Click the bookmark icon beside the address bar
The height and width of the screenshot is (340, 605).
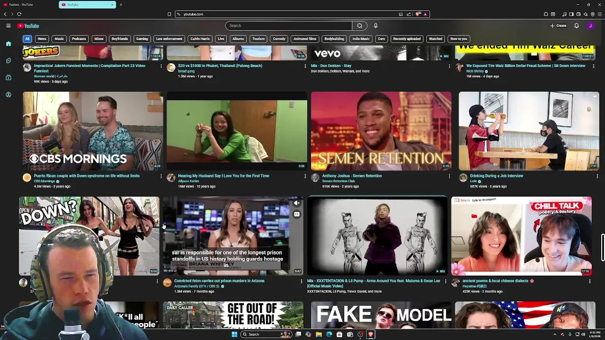tap(169, 14)
